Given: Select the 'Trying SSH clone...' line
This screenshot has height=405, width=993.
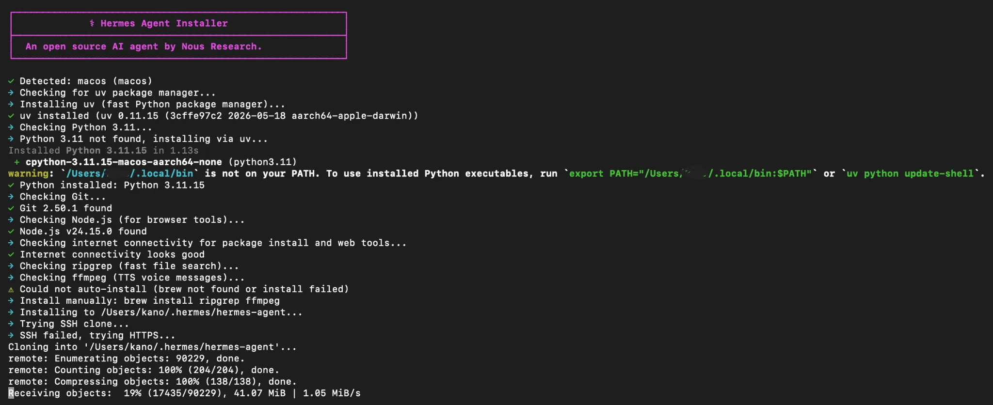Looking at the screenshot, I should pyautogui.click(x=68, y=324).
